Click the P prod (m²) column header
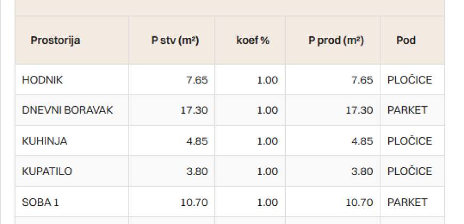Viewport: 464px width, 224px height. point(336,40)
